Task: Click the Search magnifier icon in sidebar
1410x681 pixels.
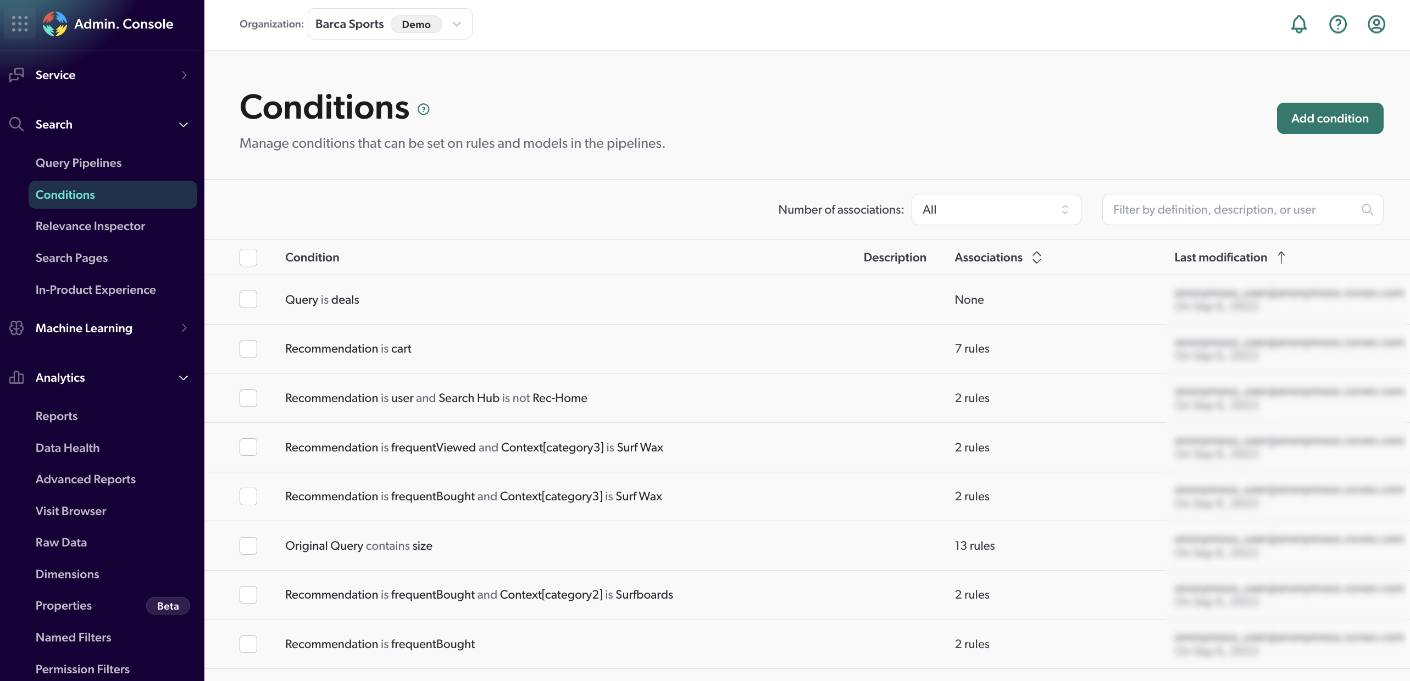Action: pos(16,124)
